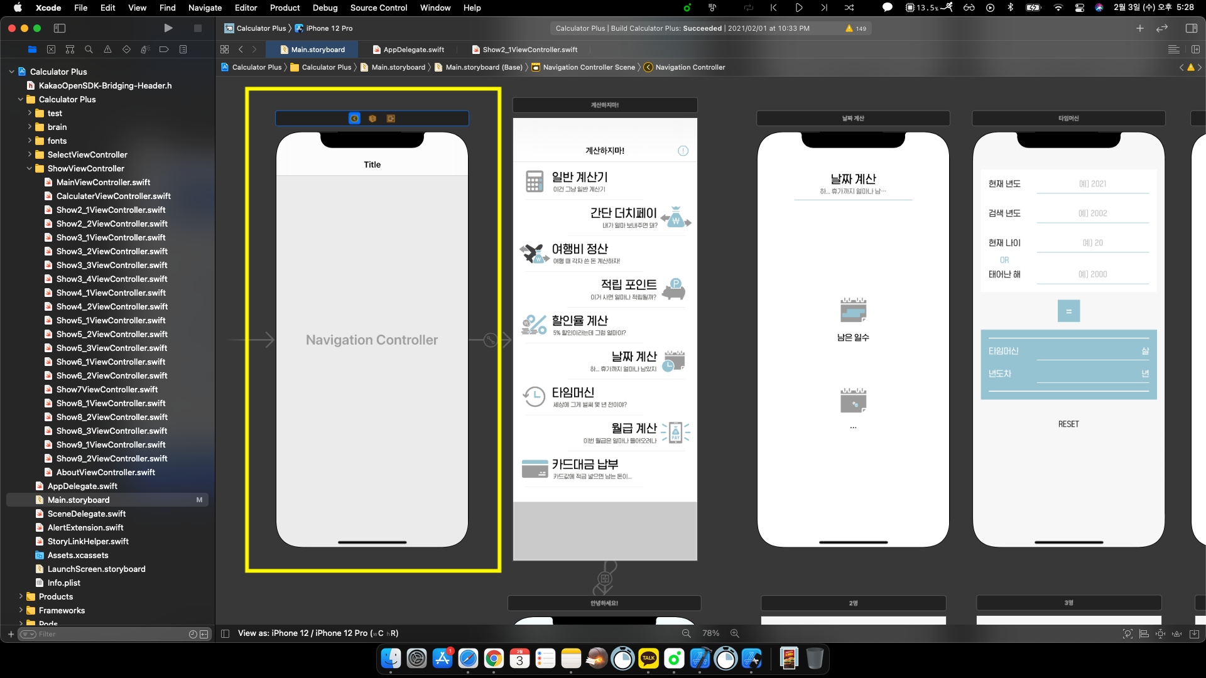This screenshot has height=678, width=1206.
Task: Open the Issue navigator warning icon
Action: (x=107, y=50)
